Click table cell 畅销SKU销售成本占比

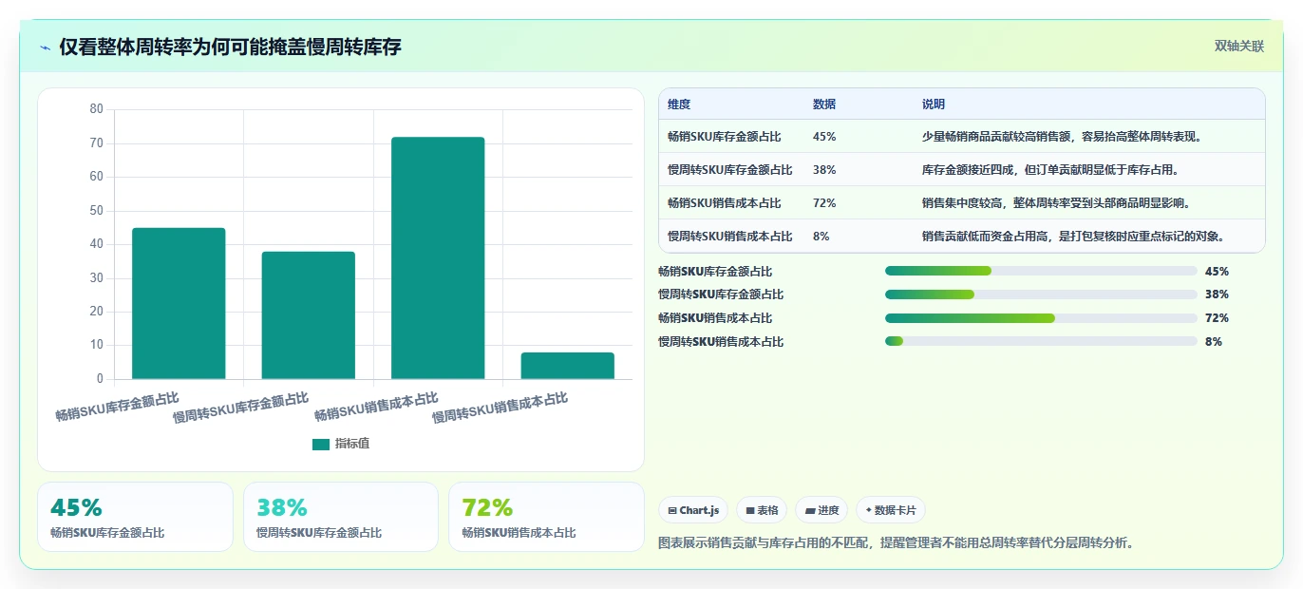point(725,202)
